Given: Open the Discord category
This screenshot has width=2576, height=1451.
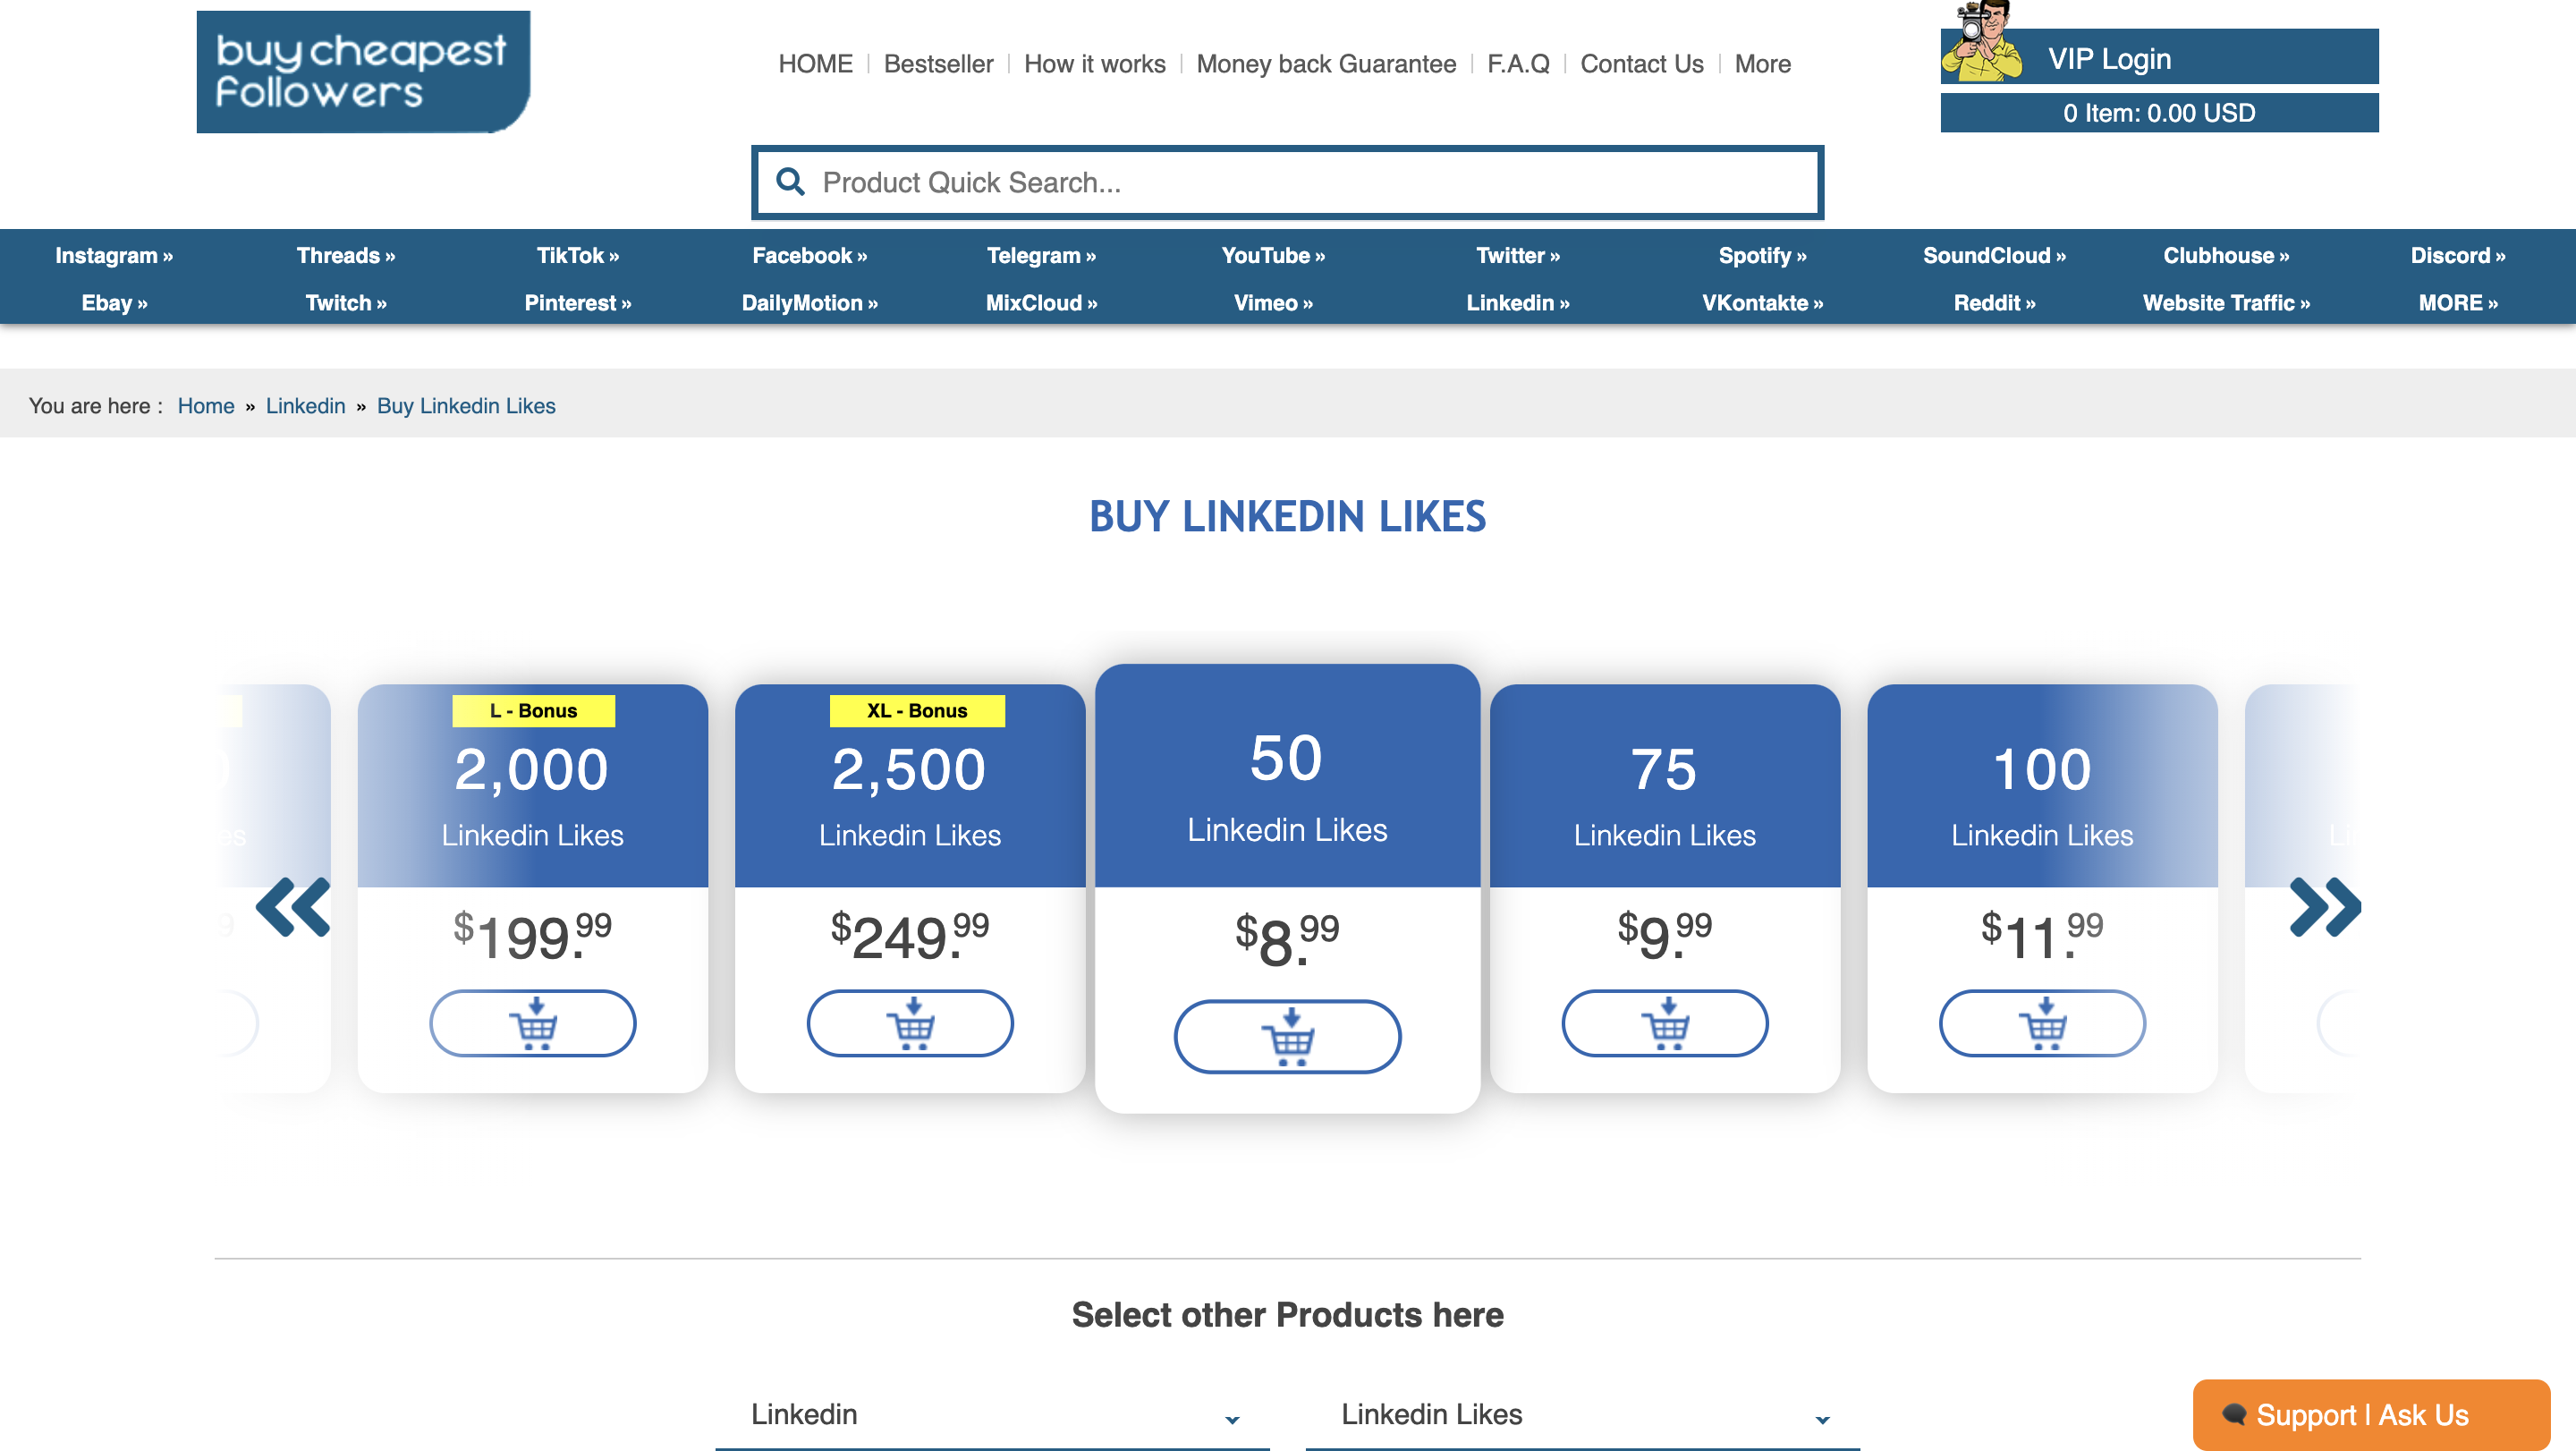Looking at the screenshot, I should point(2458,255).
